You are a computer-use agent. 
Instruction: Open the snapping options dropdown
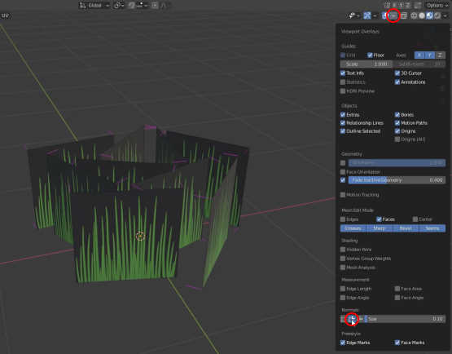point(142,5)
